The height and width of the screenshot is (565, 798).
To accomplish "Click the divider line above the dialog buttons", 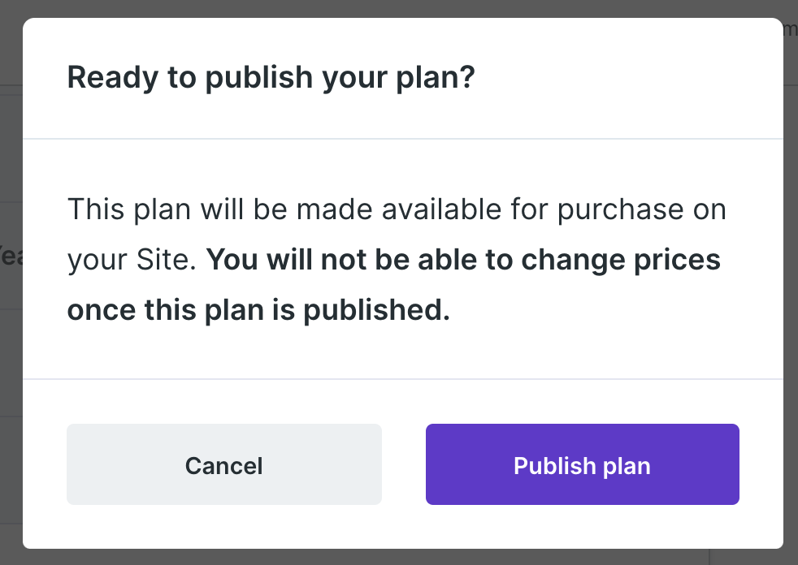I will [403, 378].
